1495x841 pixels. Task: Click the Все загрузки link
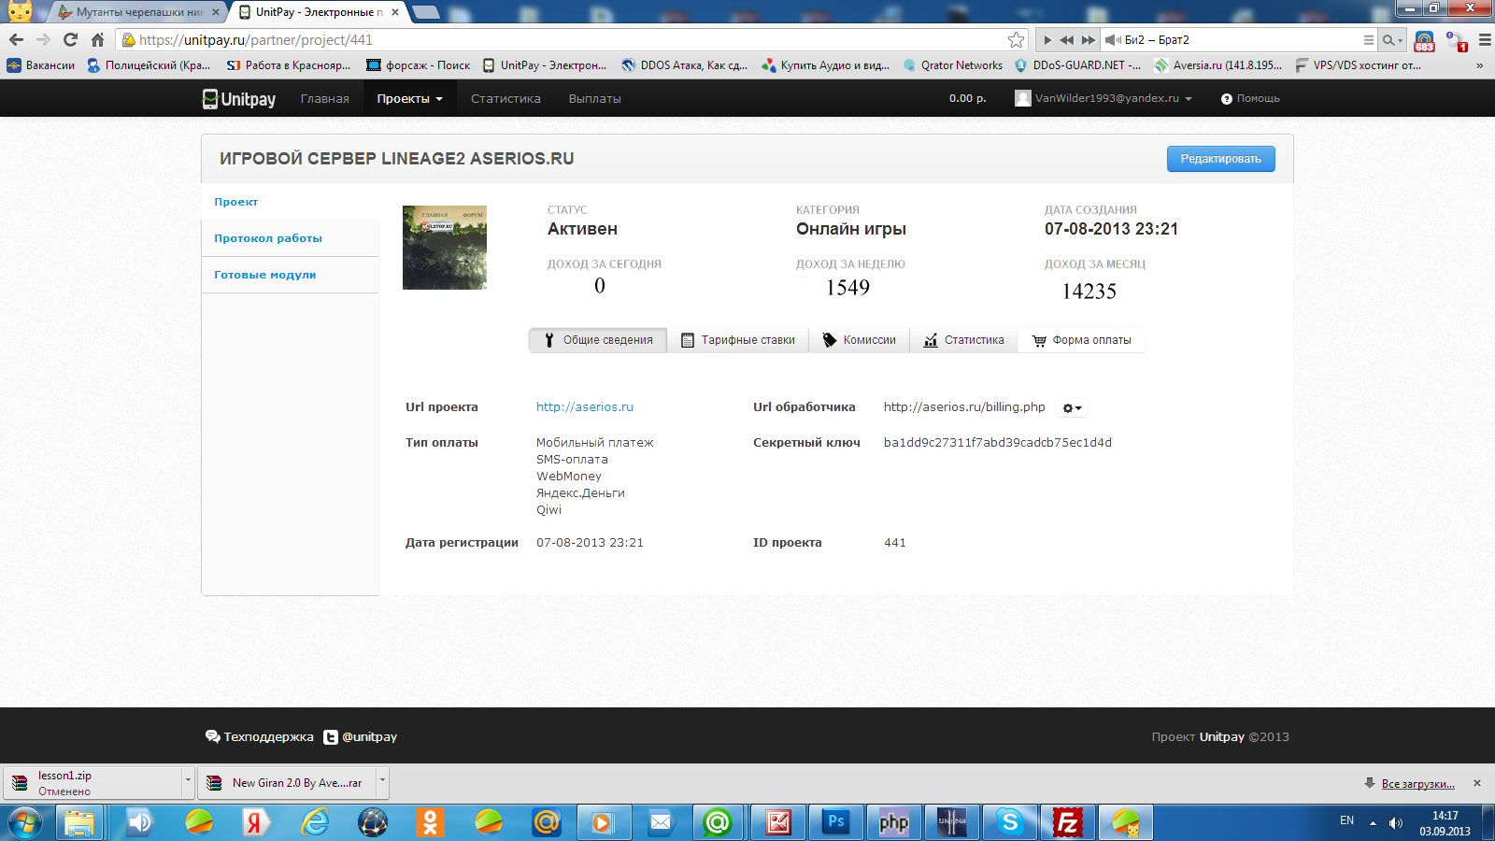pos(1418,784)
